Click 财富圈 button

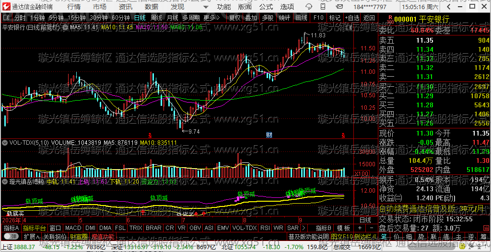(x=79, y=236)
